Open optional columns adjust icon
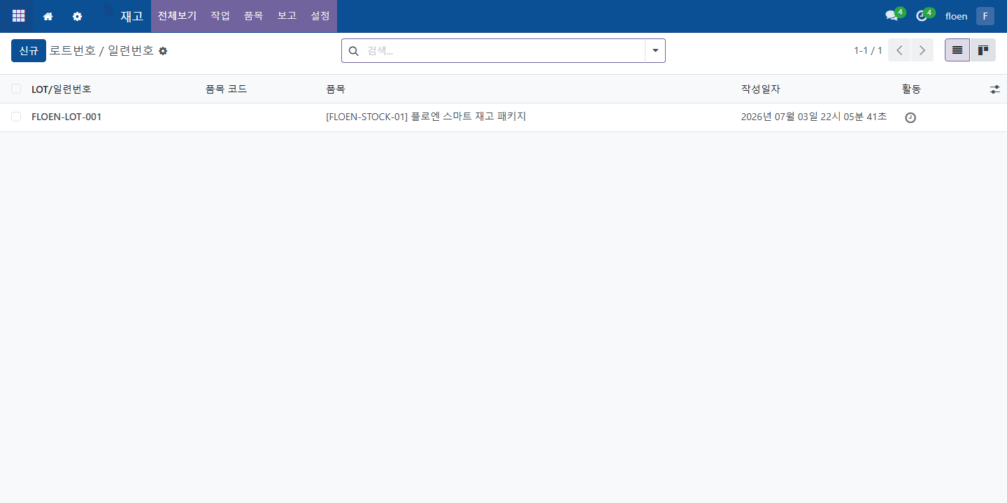Image resolution: width=1007 pixels, height=503 pixels. pos(995,89)
